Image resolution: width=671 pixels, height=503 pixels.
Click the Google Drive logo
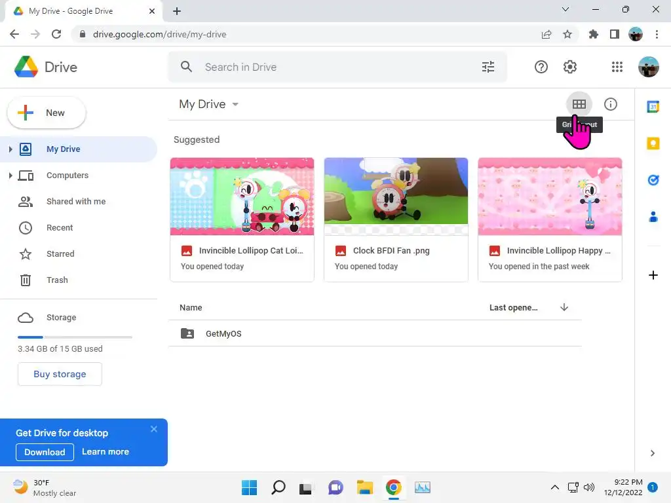click(x=26, y=67)
